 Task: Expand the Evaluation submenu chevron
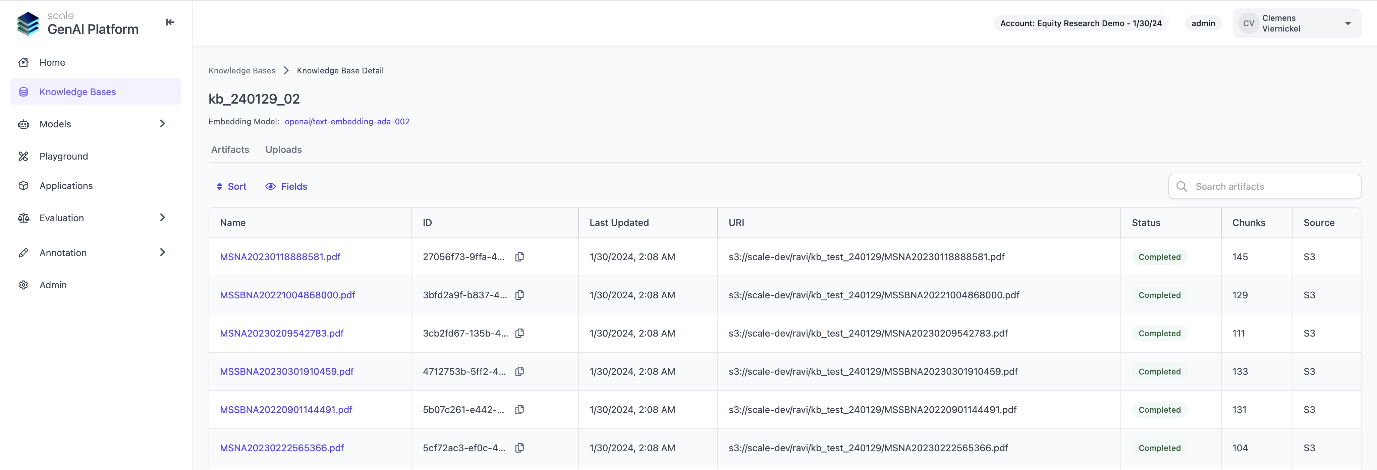click(x=163, y=217)
